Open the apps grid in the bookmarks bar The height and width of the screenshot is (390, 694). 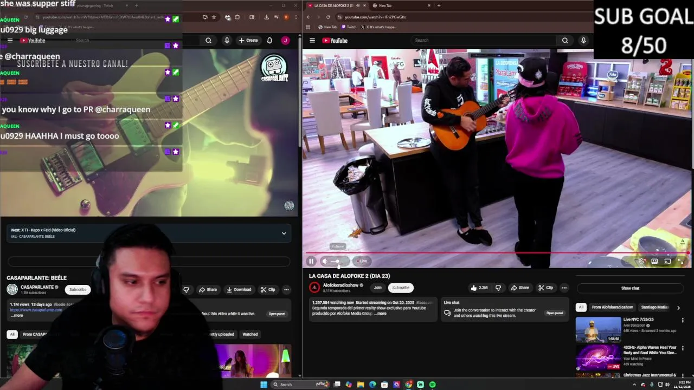pos(308,27)
